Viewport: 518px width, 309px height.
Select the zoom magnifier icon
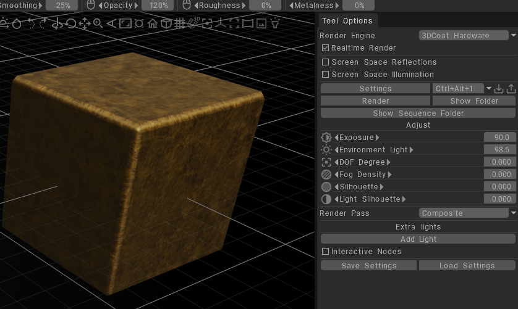98,24
